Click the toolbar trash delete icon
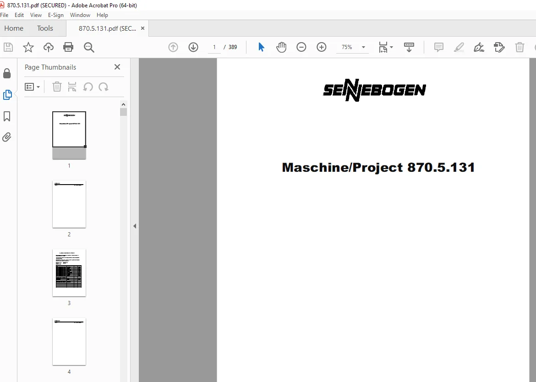The image size is (536, 382). 520,47
